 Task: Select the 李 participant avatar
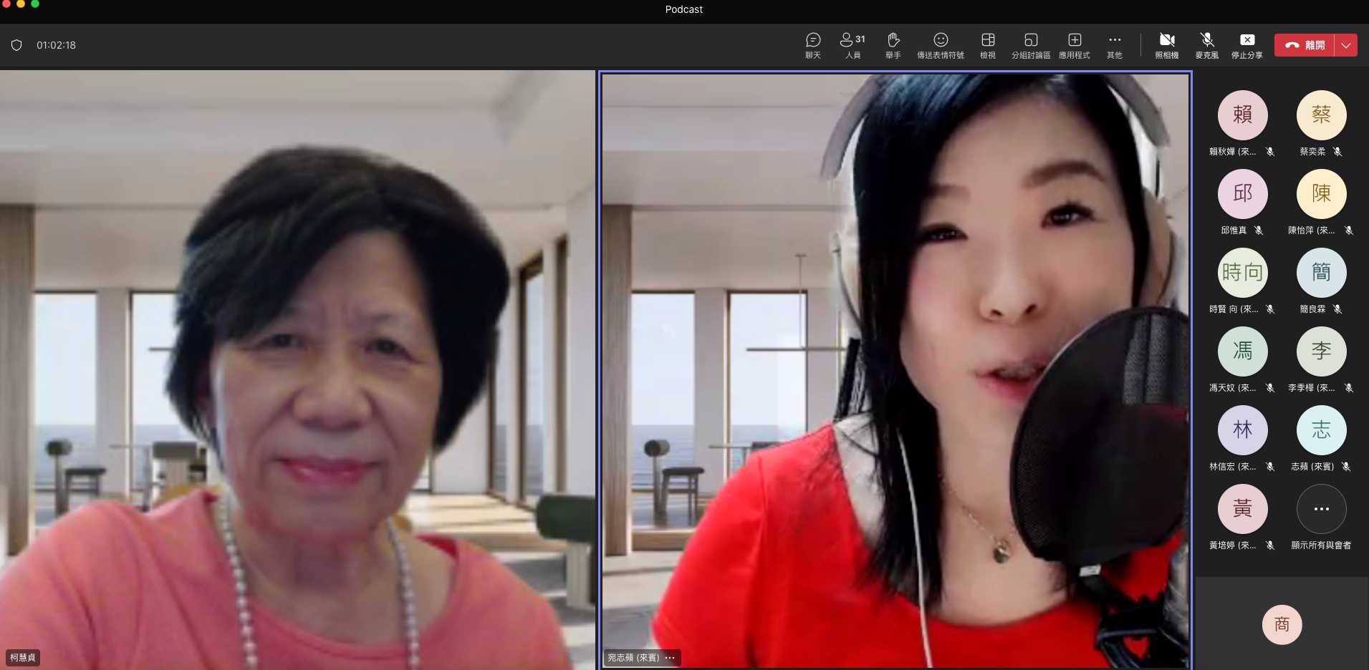point(1322,351)
